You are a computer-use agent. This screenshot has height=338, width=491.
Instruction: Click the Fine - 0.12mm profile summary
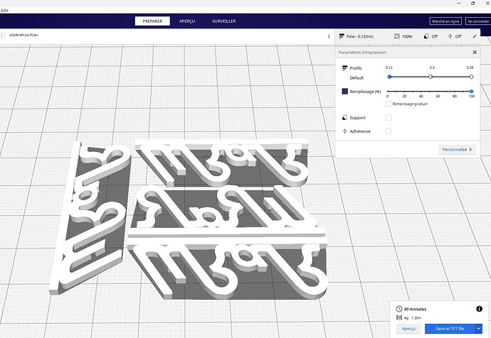click(357, 36)
